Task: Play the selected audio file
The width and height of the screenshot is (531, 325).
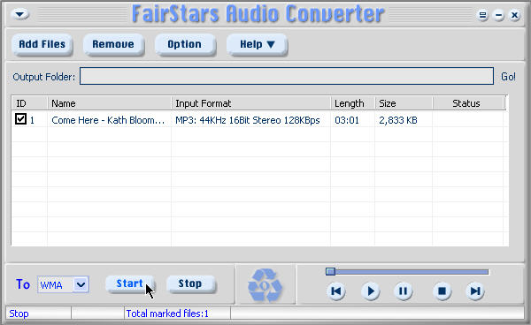Action: coord(371,291)
